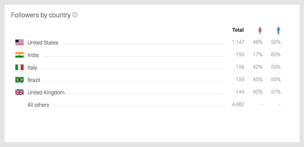Select the Brazil country label
The height and width of the screenshot is (147, 304).
[34, 80]
